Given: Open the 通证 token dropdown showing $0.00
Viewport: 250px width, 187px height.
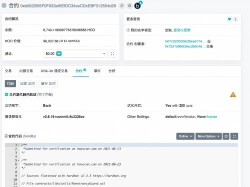Looking at the screenshot, I should 75,53.
